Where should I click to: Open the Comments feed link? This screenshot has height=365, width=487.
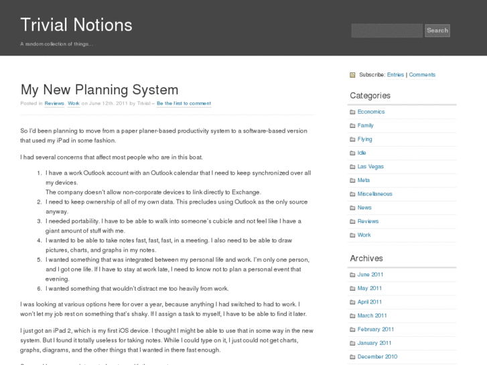pos(422,75)
